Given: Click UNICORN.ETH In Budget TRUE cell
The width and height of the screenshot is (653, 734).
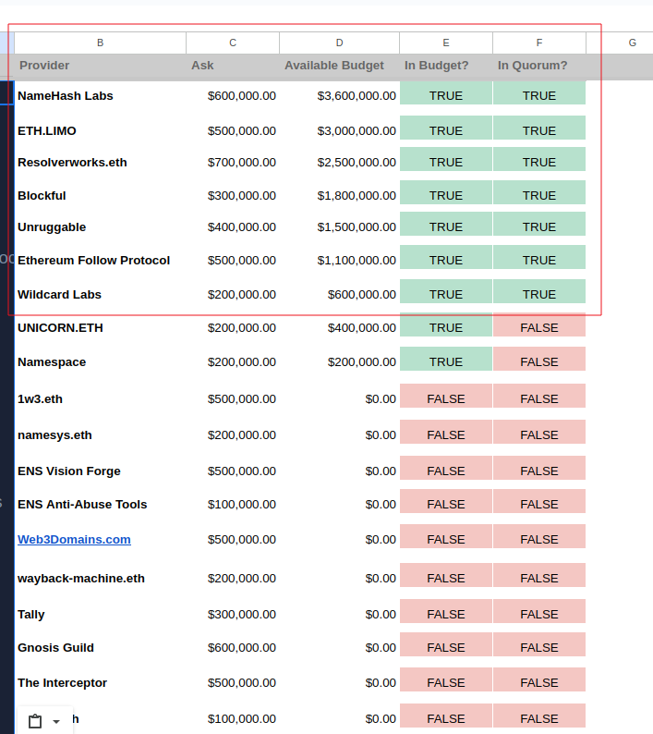Looking at the screenshot, I should tap(446, 324).
